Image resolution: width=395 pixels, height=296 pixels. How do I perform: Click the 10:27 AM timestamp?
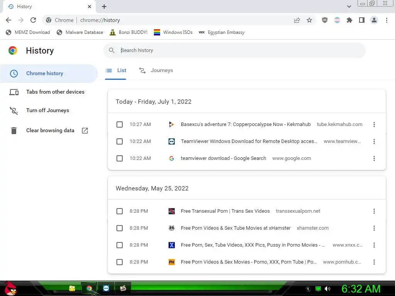click(x=140, y=124)
